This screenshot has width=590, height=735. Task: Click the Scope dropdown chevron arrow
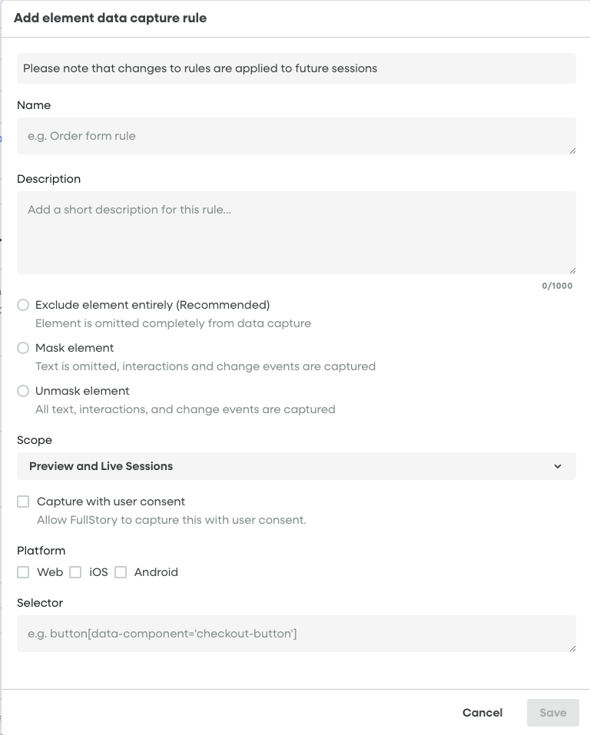point(558,466)
